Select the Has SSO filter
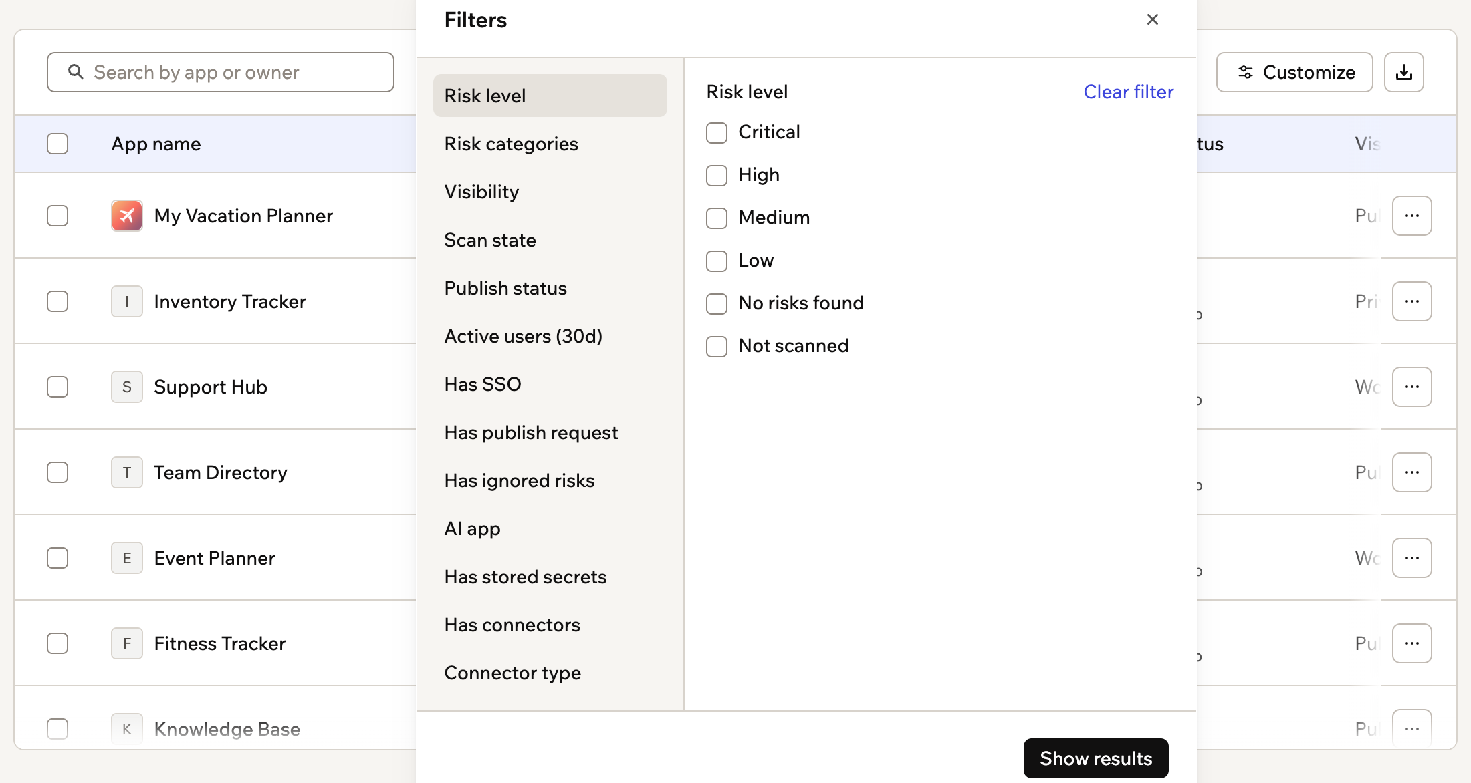The width and height of the screenshot is (1471, 783). pyautogui.click(x=550, y=384)
